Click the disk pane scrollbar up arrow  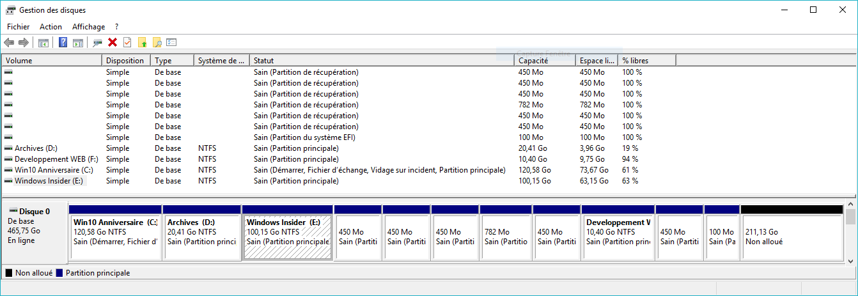coord(851,203)
